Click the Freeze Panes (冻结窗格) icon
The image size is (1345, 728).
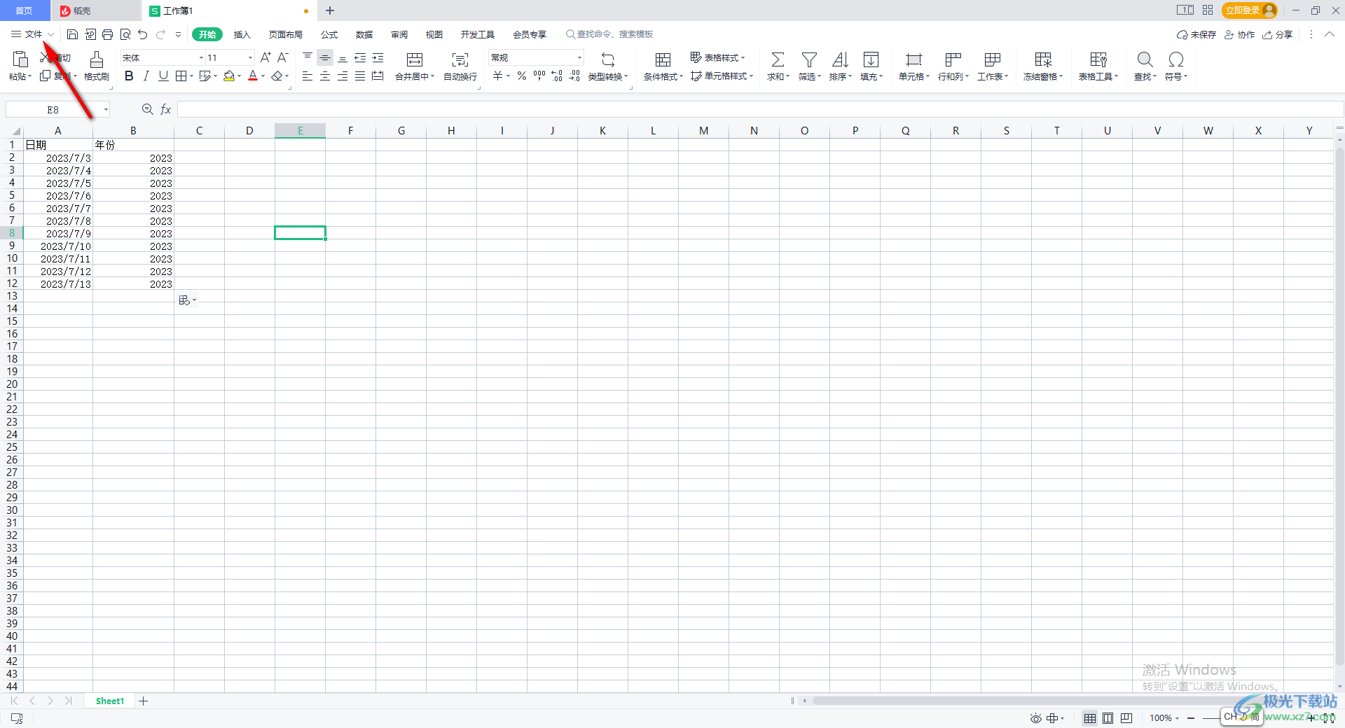(1043, 59)
